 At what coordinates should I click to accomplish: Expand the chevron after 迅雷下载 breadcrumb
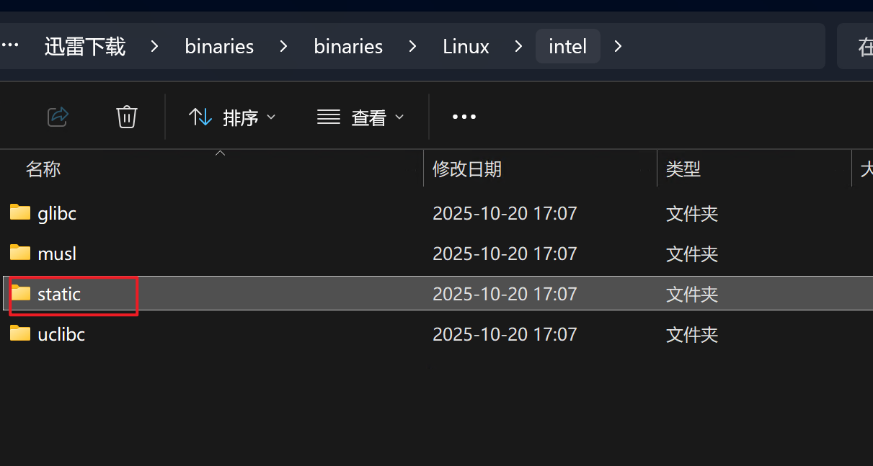154,46
